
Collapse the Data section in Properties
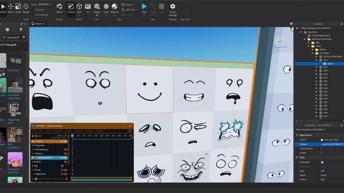[297, 157]
